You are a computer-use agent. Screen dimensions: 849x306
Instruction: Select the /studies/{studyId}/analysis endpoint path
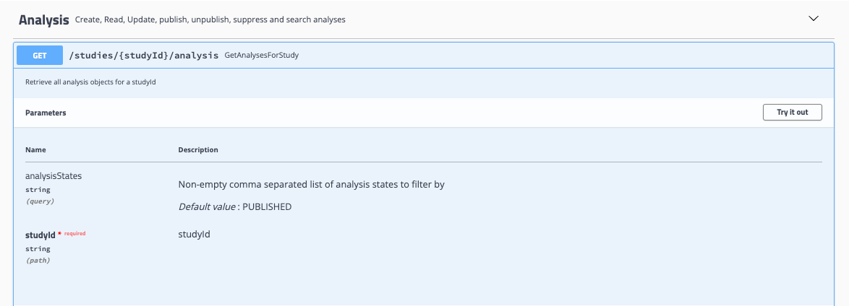tap(143, 55)
